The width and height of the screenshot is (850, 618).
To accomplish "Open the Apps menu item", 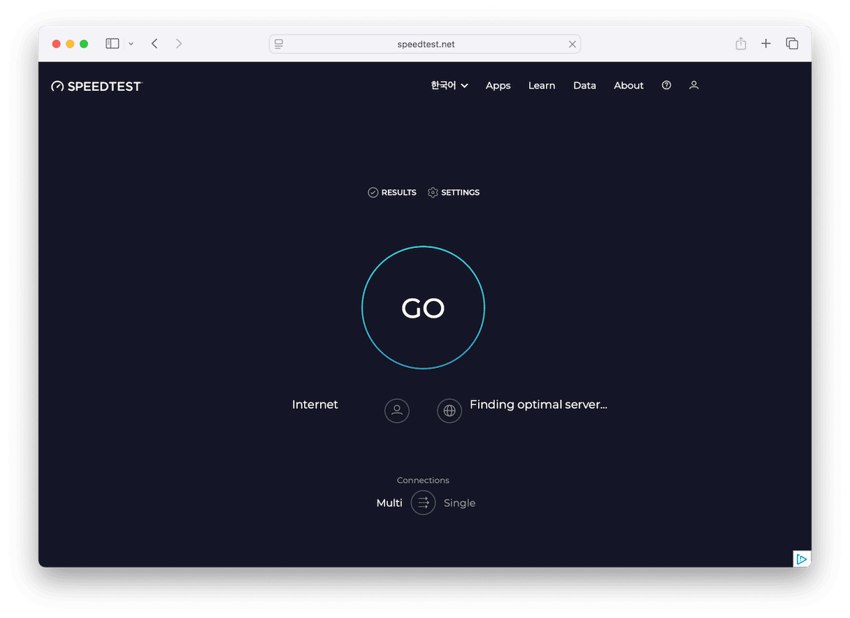I will pyautogui.click(x=498, y=85).
